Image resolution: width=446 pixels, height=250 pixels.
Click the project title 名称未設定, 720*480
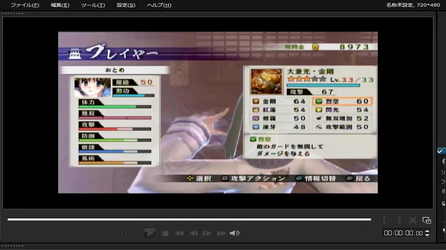(x=413, y=5)
